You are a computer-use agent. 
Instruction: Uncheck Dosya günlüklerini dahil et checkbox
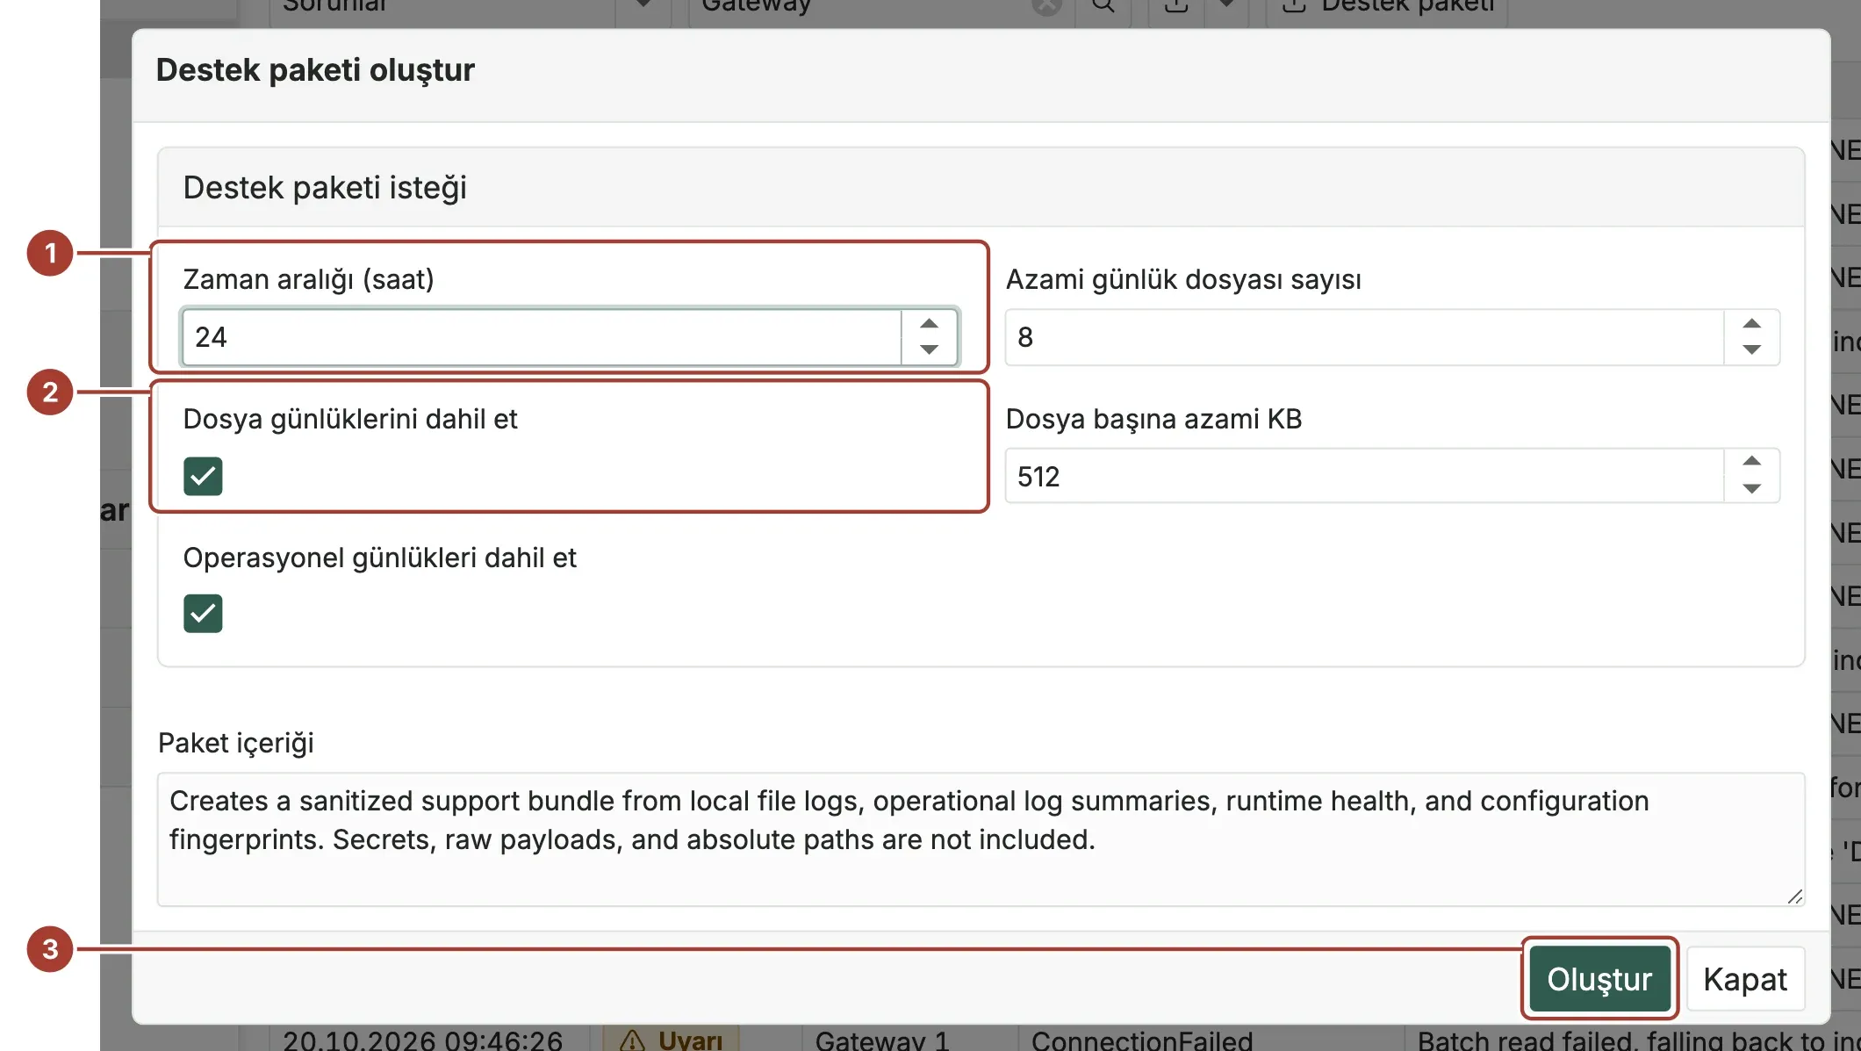tap(203, 476)
